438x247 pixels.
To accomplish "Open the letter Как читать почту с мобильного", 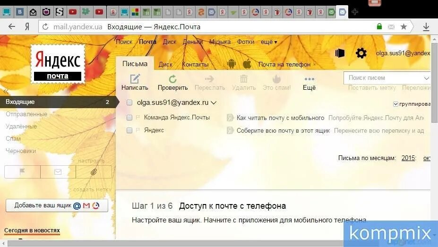I will tap(281, 118).
